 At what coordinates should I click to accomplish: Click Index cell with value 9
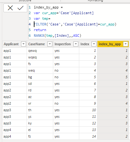click(88, 103)
